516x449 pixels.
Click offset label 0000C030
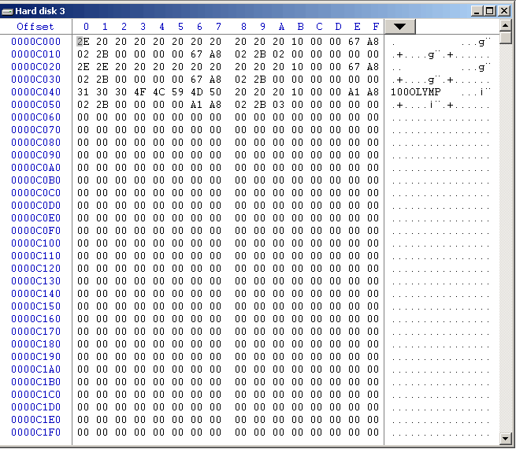[x=36, y=80]
